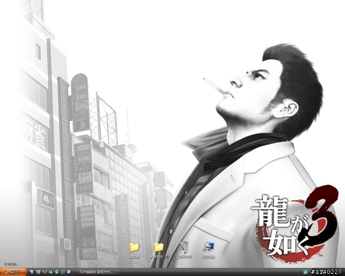Select the first yellow folder on the desktop
Screen dimensions: 345x276
coord(134,250)
